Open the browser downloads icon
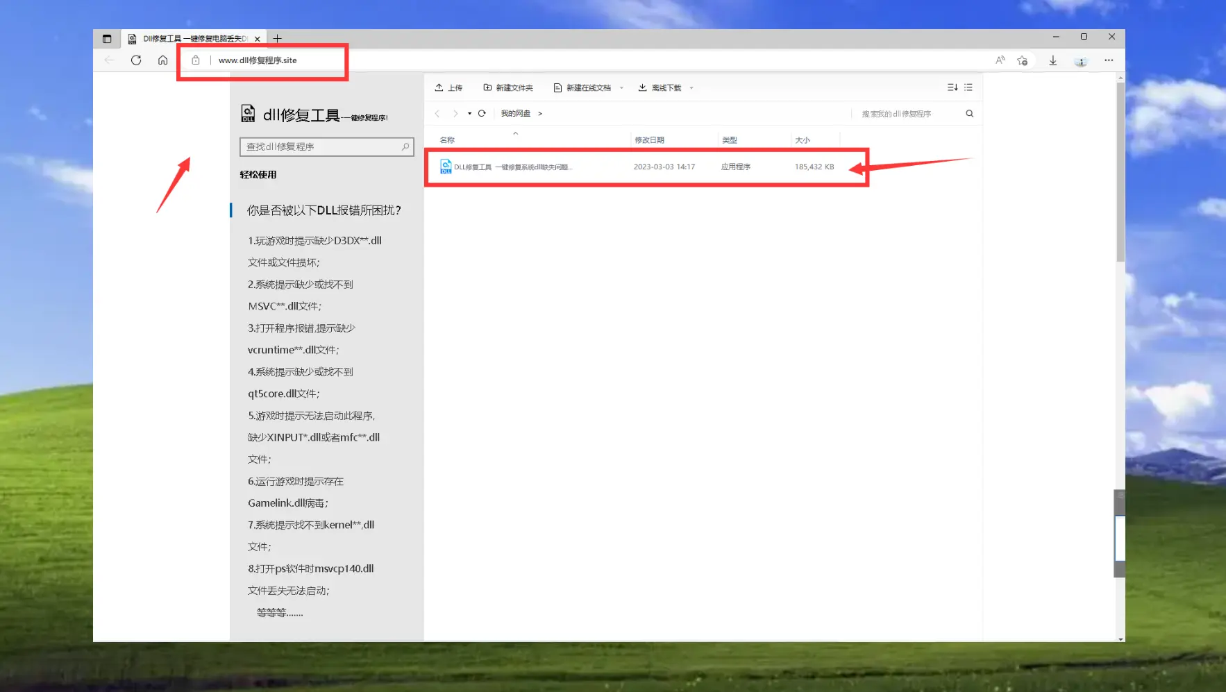The height and width of the screenshot is (692, 1226). click(x=1053, y=60)
